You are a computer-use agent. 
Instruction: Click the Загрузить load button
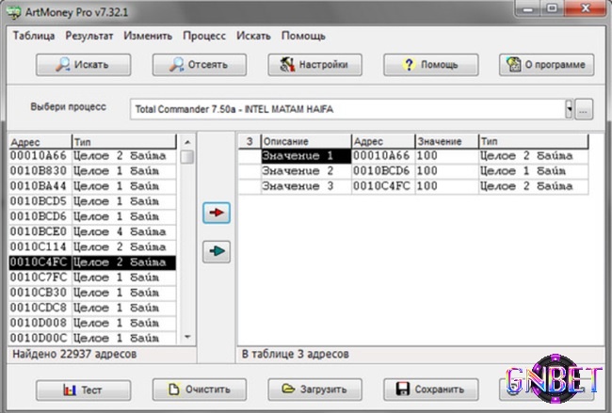(314, 389)
